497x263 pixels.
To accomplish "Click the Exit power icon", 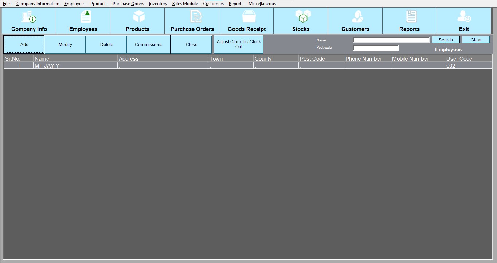I will click(x=464, y=17).
